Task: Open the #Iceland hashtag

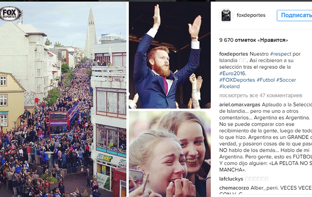Action: coord(229,87)
